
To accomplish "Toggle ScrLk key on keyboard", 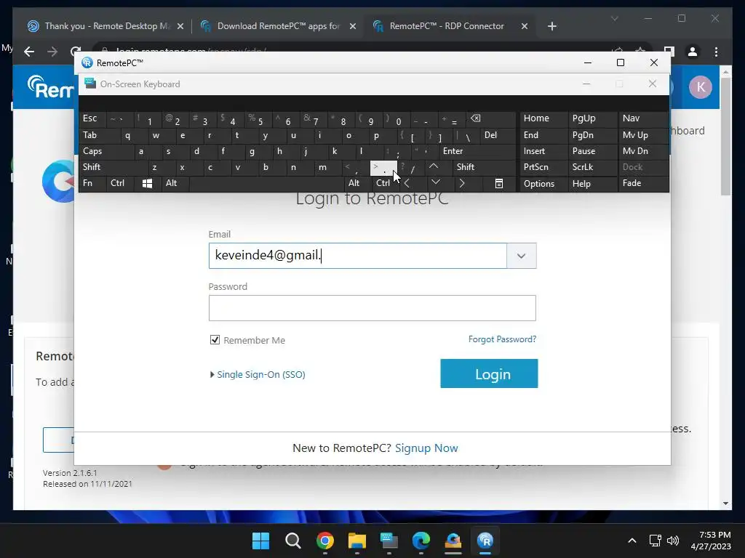I will click(x=592, y=167).
